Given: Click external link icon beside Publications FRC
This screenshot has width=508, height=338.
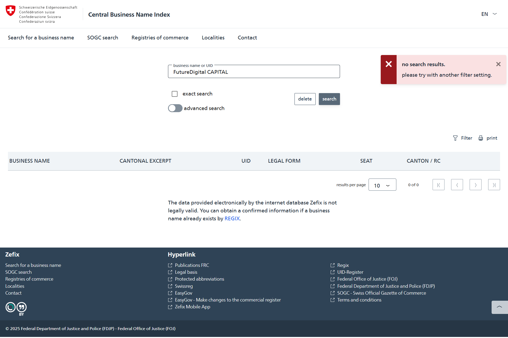Looking at the screenshot, I should pos(170,265).
